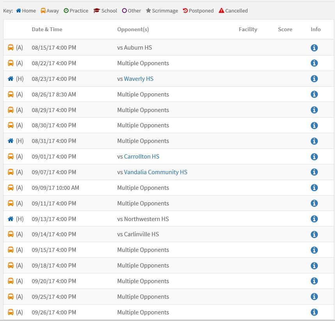Open info for 09/13/17 Northwestern HS game
Screen dimensions: 335x321
click(314, 219)
